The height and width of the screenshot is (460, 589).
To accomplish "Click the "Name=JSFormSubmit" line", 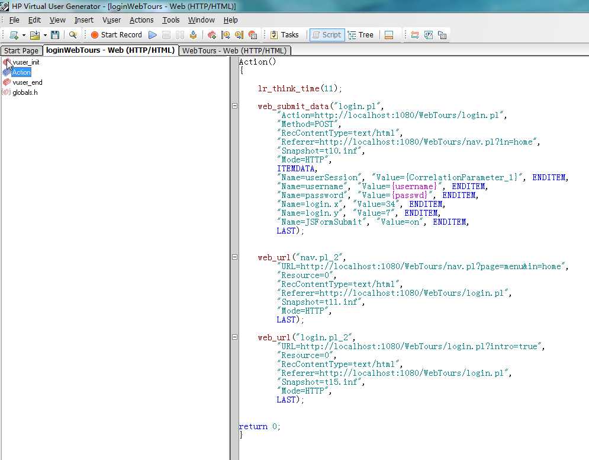I will [372, 222].
